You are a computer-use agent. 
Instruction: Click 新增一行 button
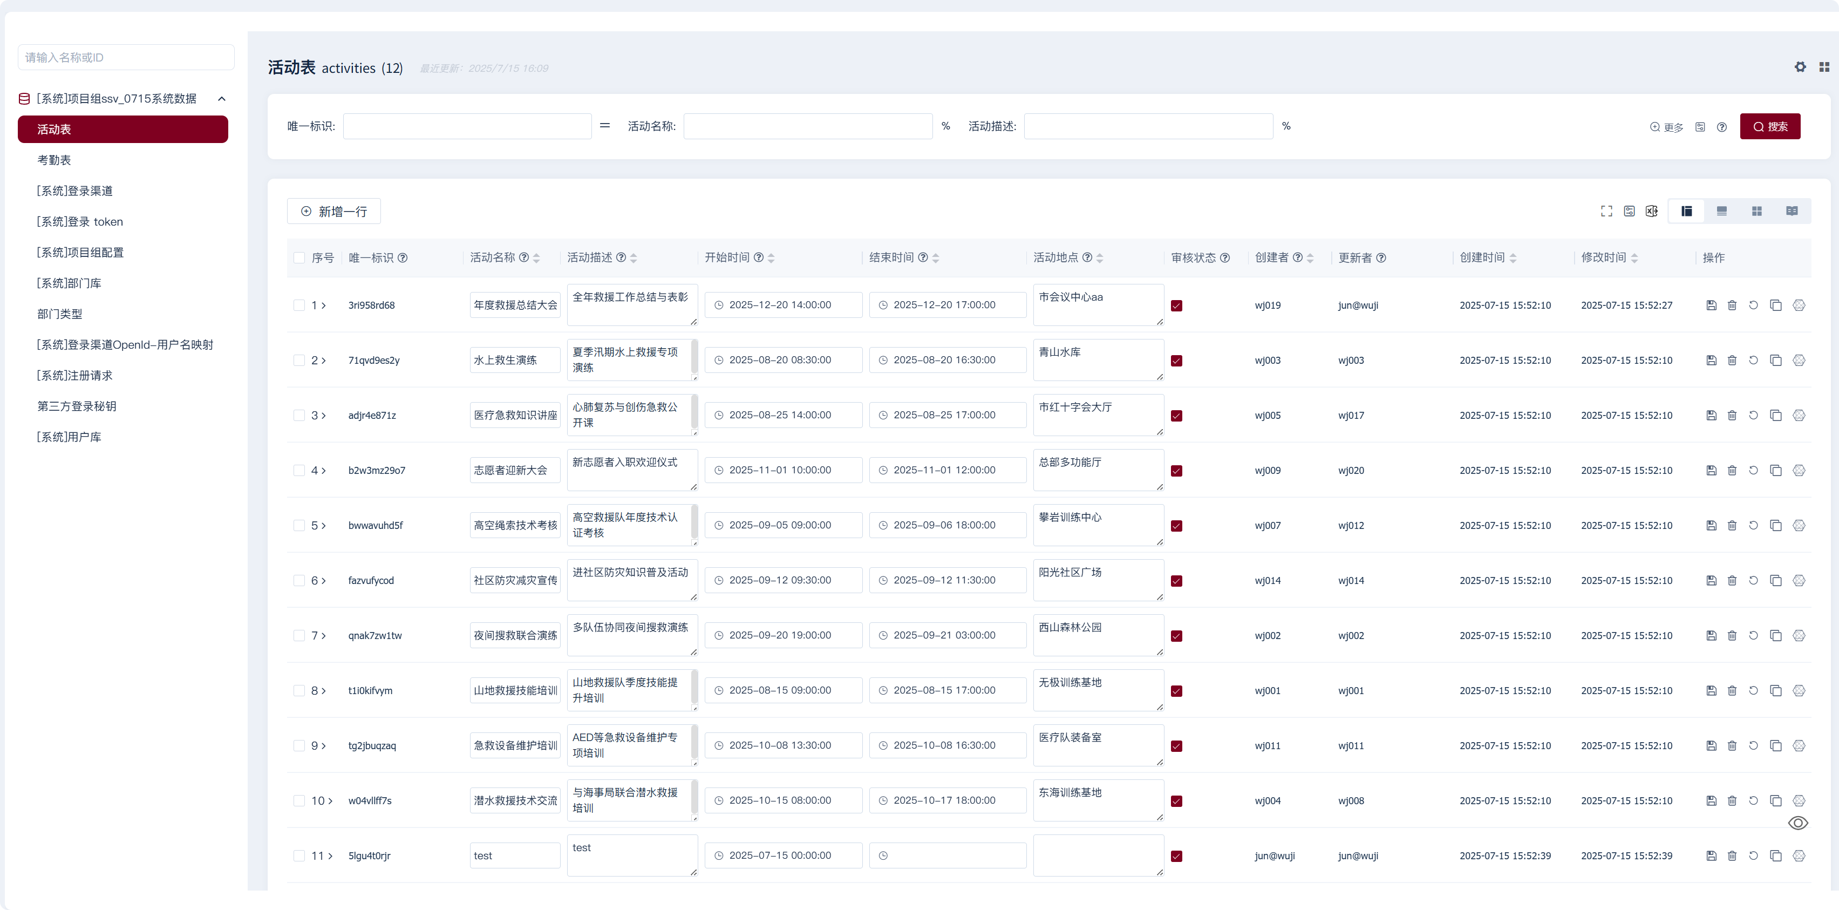pyautogui.click(x=333, y=212)
